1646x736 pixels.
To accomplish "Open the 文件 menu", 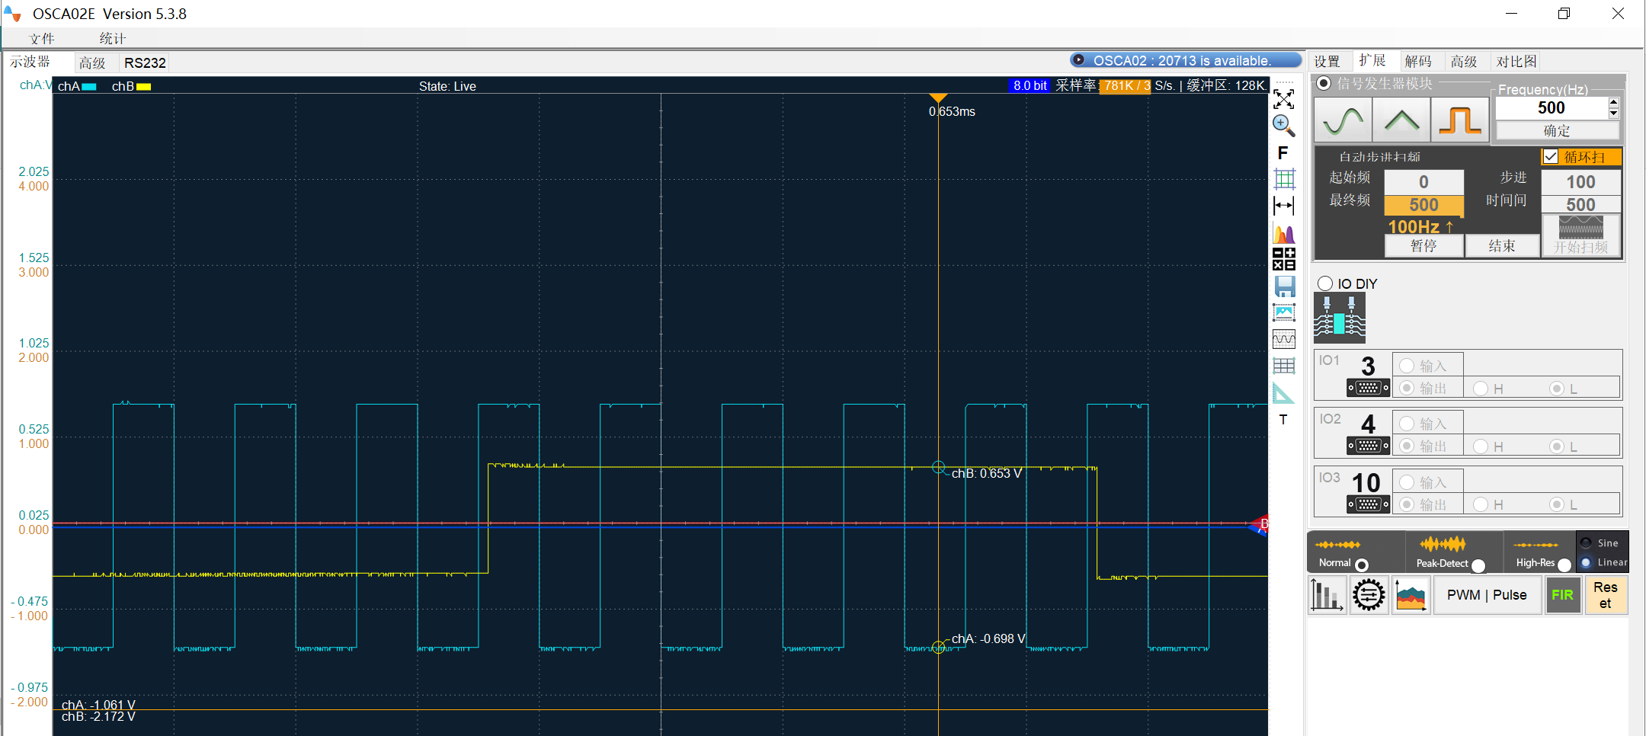I will [x=42, y=39].
